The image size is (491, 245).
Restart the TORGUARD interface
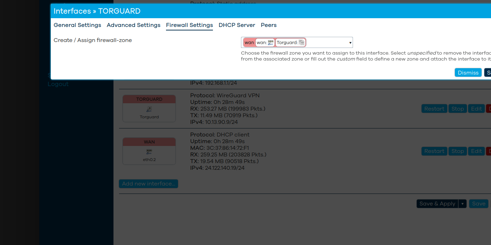point(434,108)
